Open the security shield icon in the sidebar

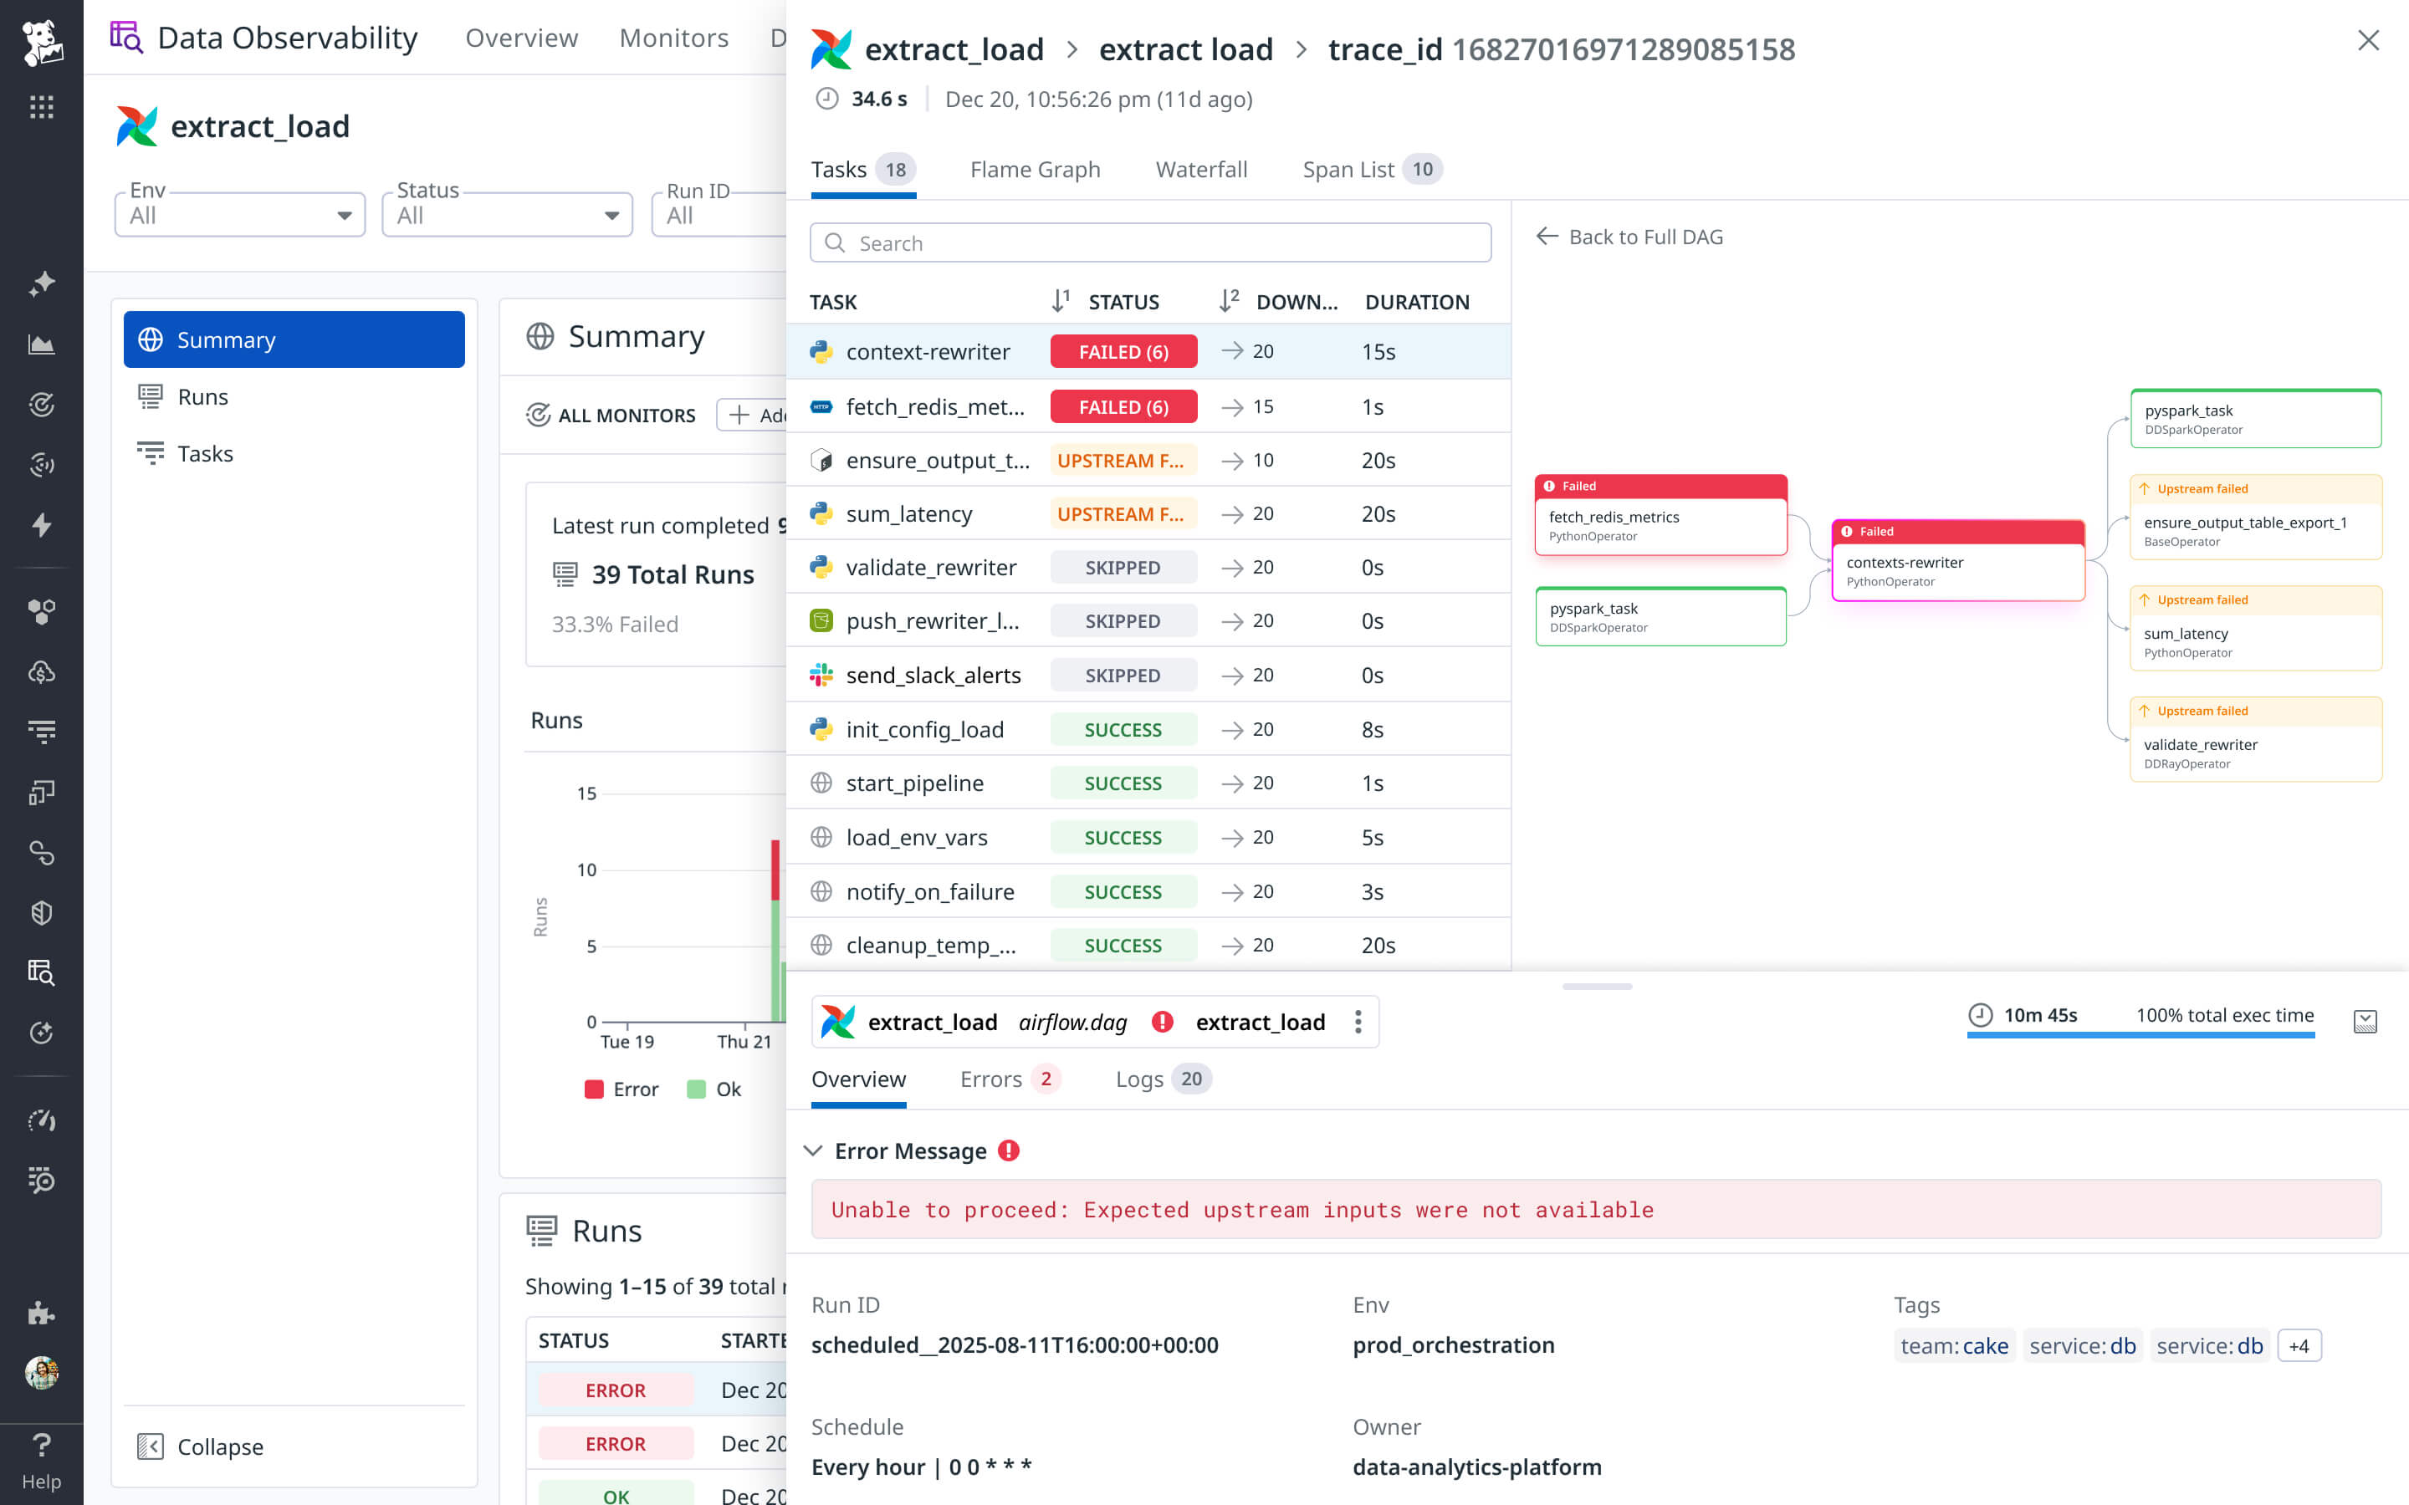[42, 913]
